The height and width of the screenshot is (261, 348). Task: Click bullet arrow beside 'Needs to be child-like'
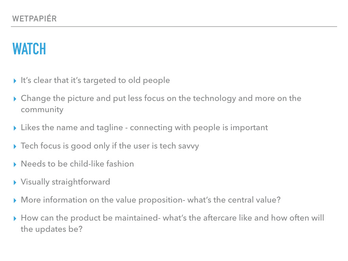[x=15, y=164]
